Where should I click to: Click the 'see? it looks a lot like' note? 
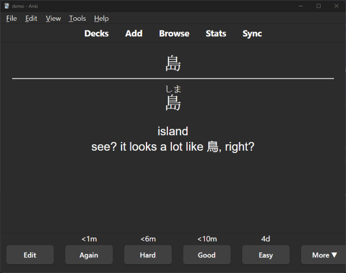(x=173, y=147)
